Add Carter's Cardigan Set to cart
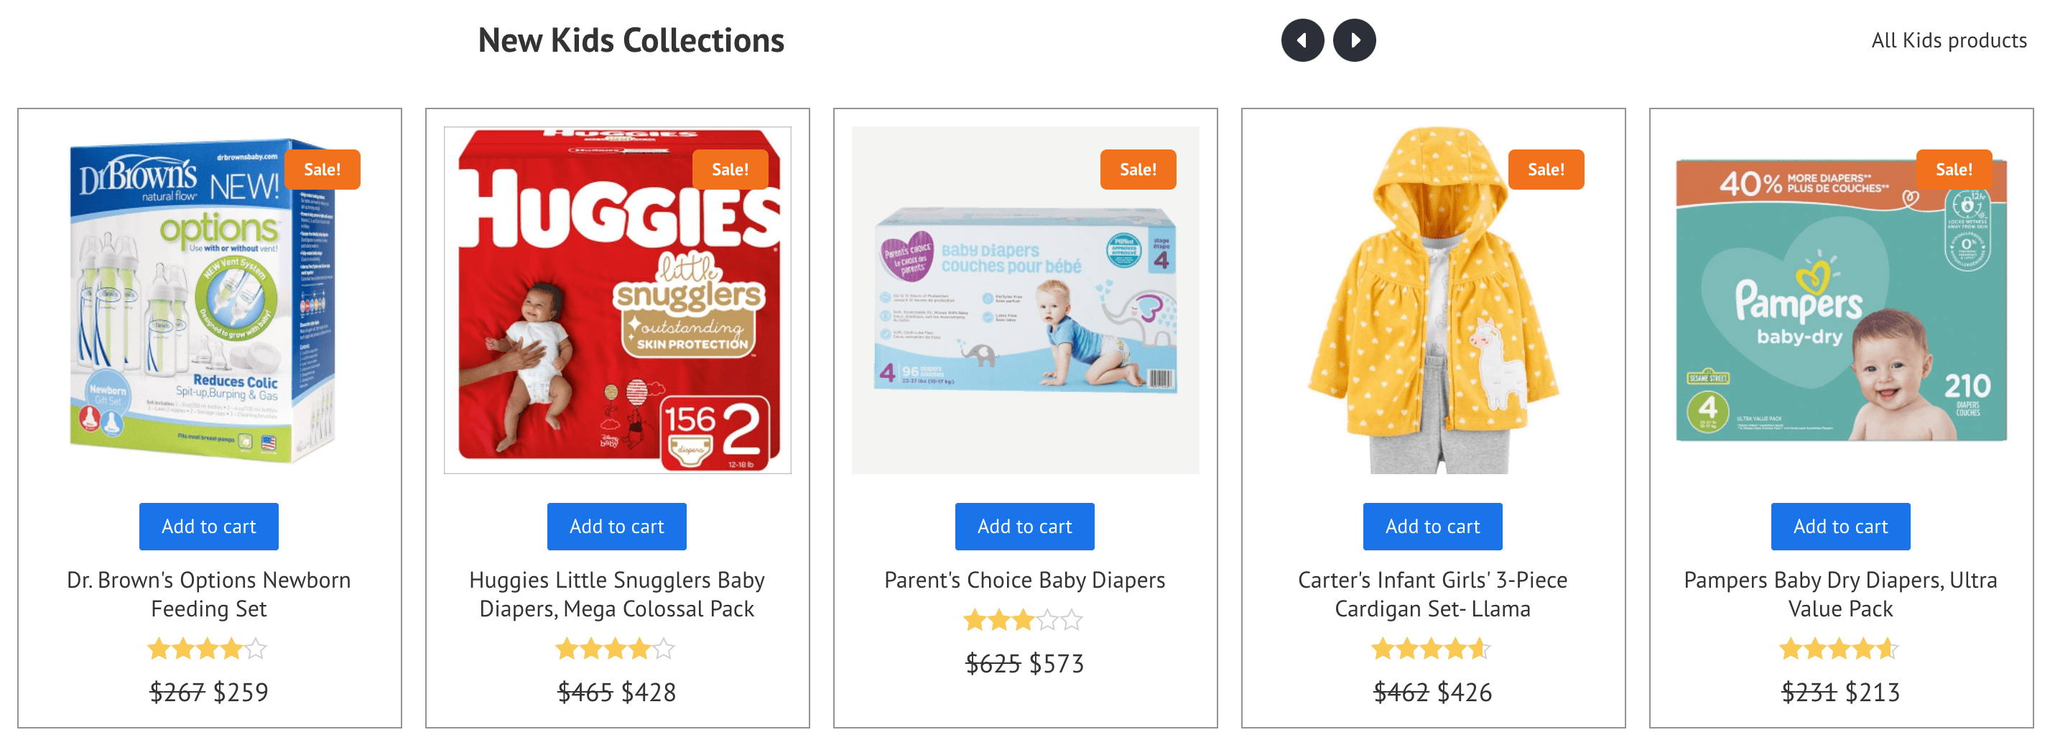Viewport: 2050px width, 740px height. click(x=1432, y=526)
